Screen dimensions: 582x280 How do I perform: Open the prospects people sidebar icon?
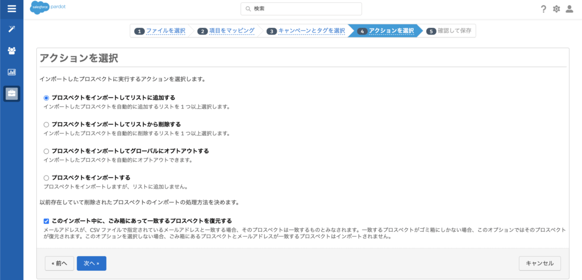(x=11, y=51)
